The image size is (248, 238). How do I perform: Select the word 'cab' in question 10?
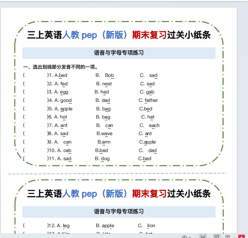[x=67, y=151]
